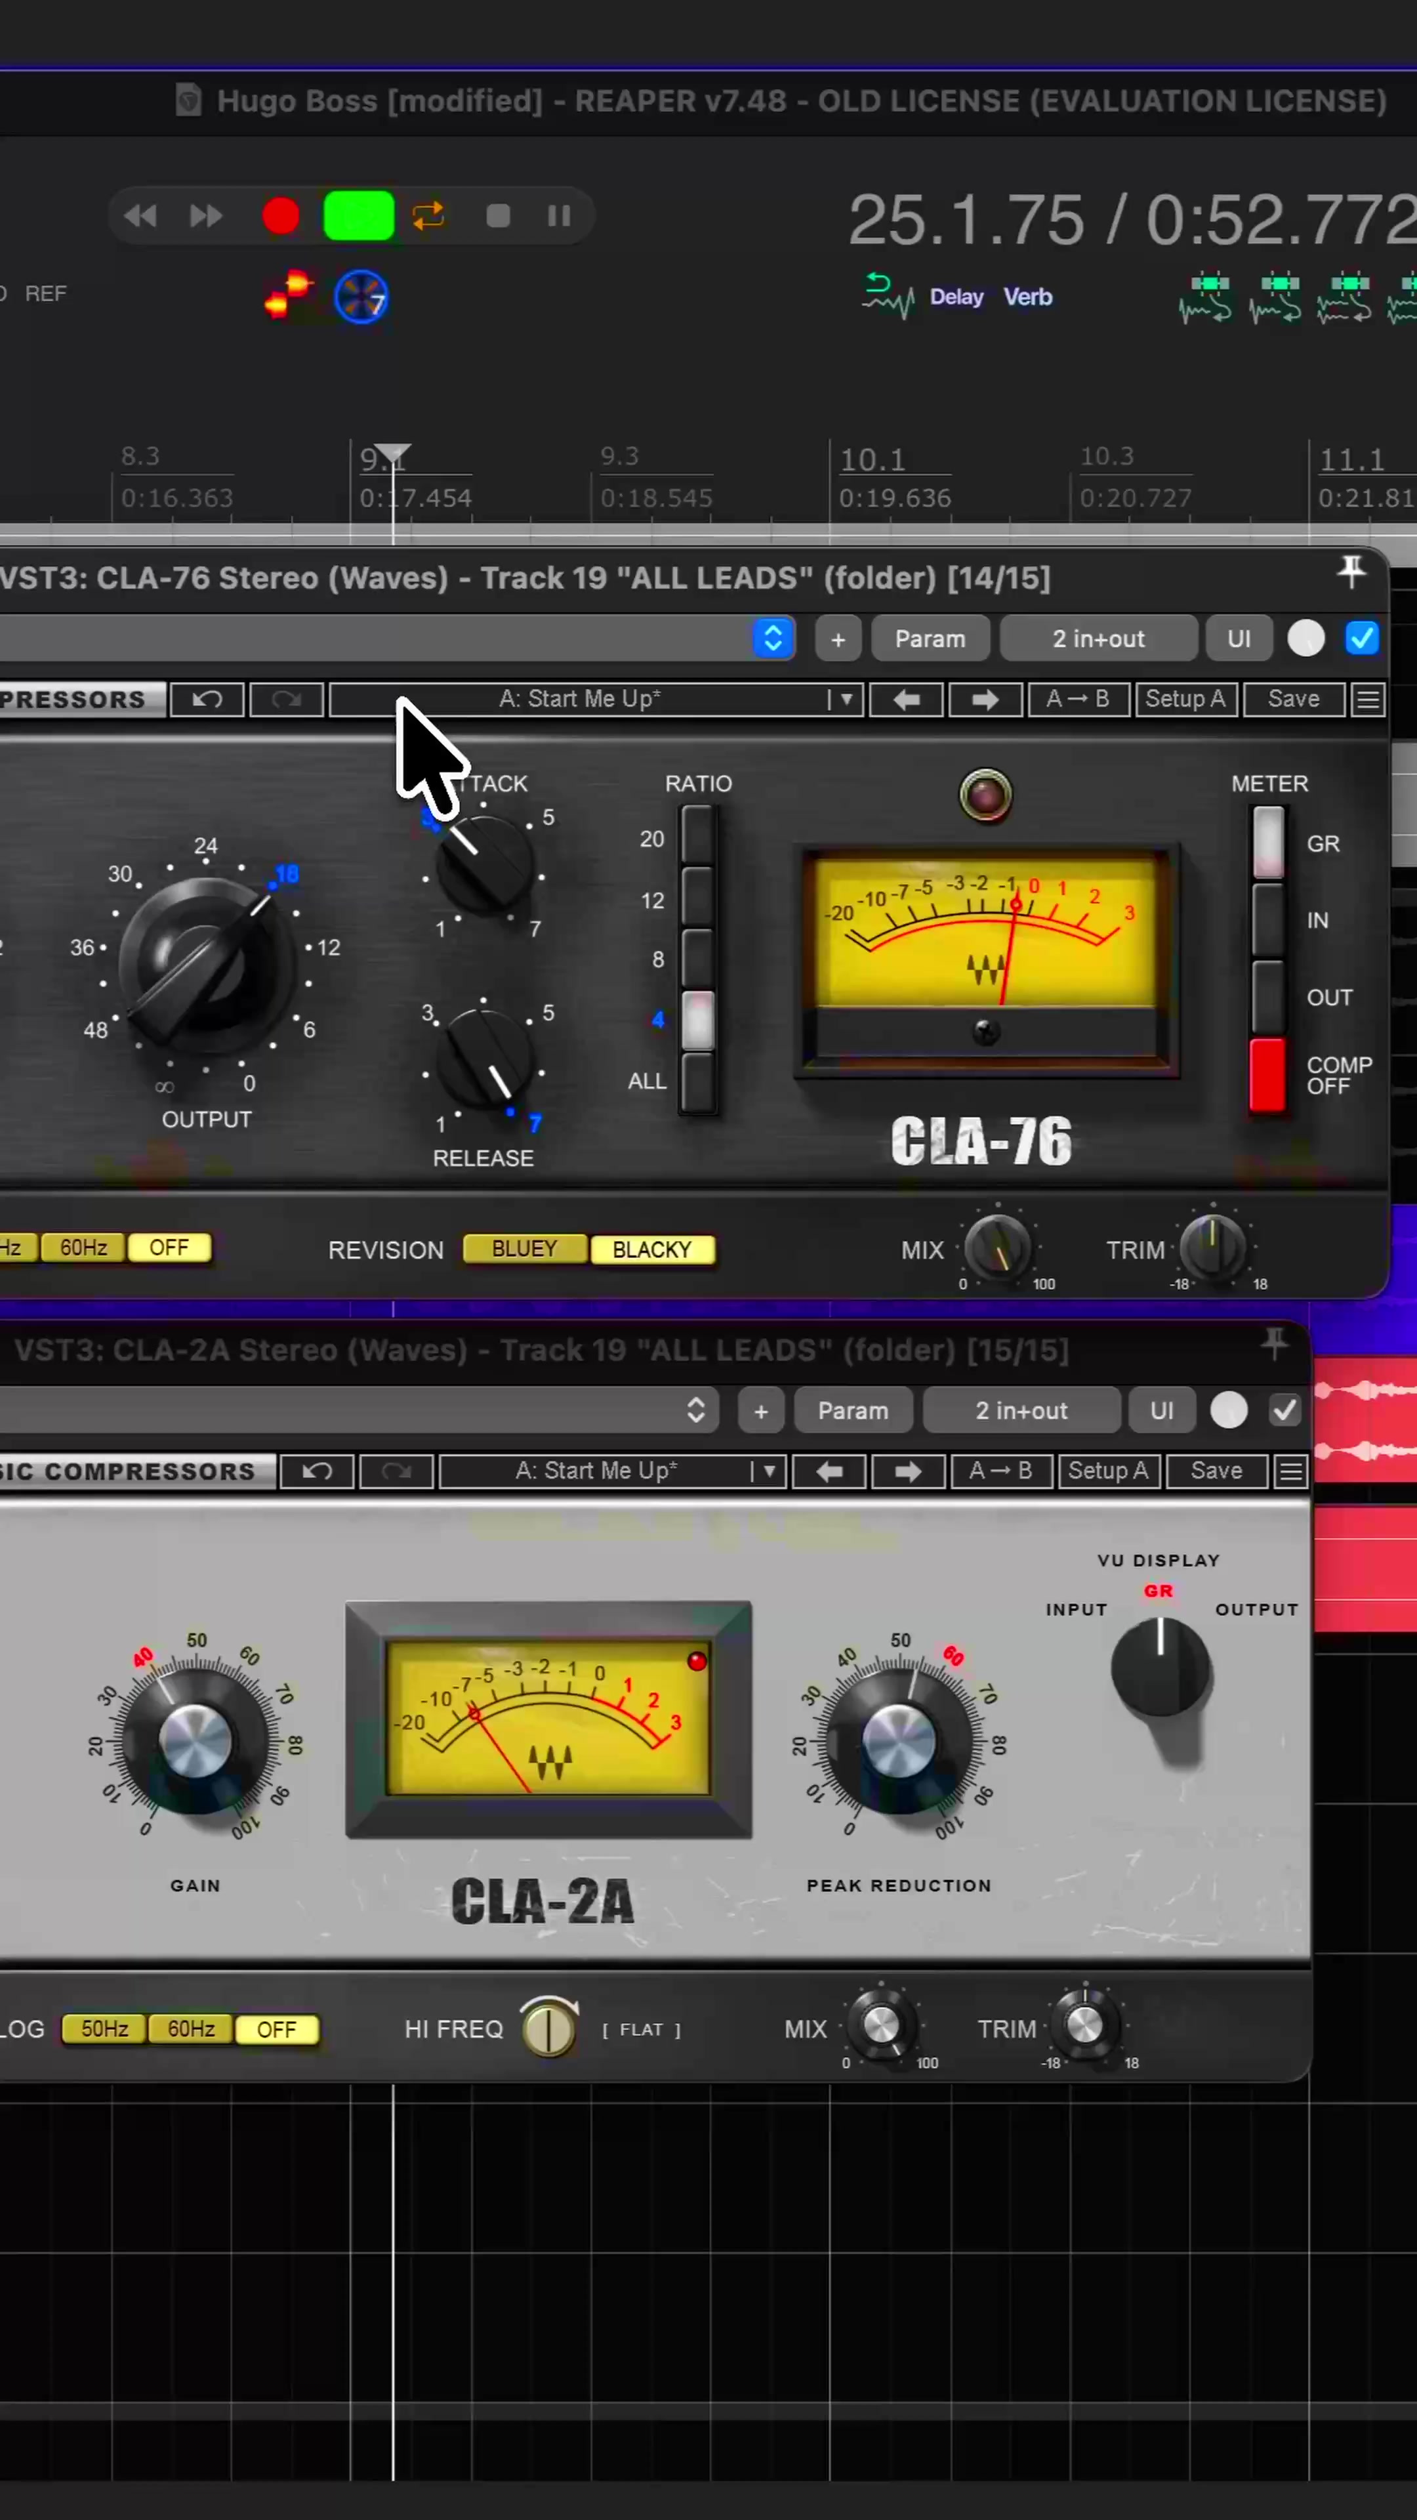Click A→B copy button in CLA-76
Screen dimensions: 1417x2520
coord(1078,700)
